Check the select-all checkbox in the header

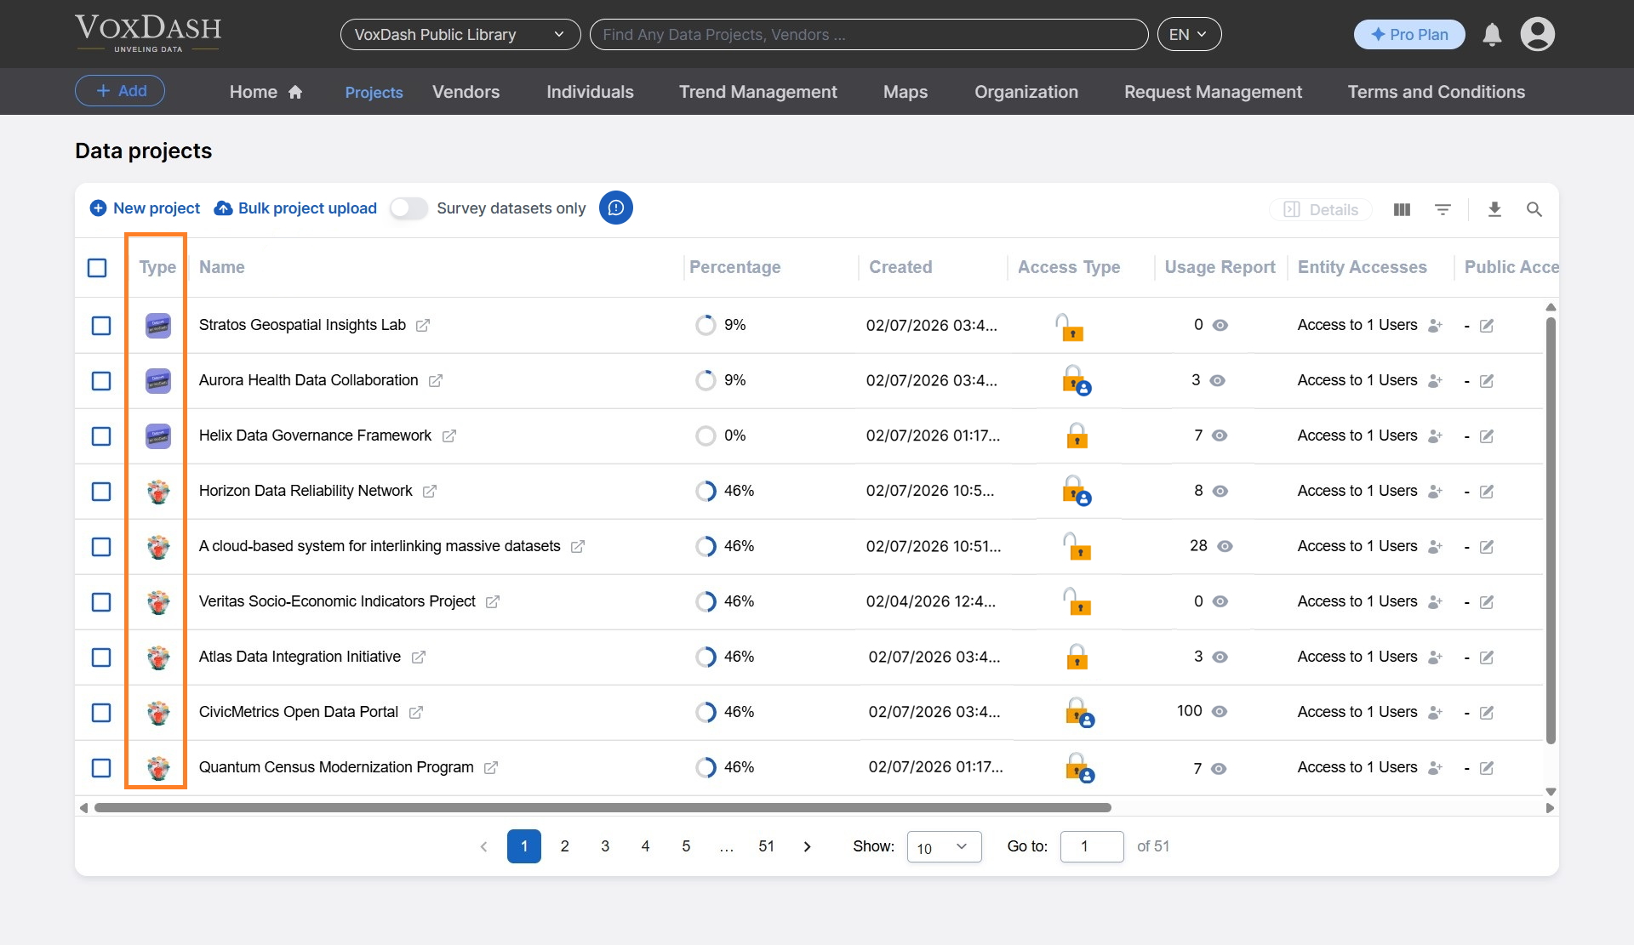pos(97,267)
